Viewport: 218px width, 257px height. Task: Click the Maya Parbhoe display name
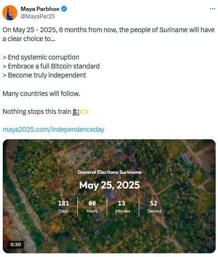(x=40, y=9)
